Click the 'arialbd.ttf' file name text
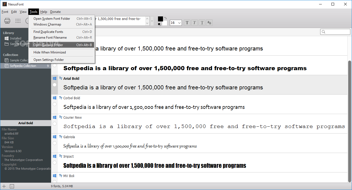 tap(11, 134)
